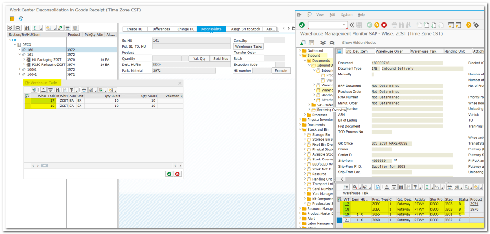Click the binoculars Find icon above the HU tree

(28, 28)
